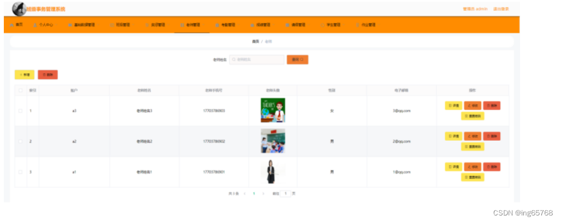This screenshot has width=561, height=222.
Task: Click 修改 button for row a2
Action: [x=473, y=136]
